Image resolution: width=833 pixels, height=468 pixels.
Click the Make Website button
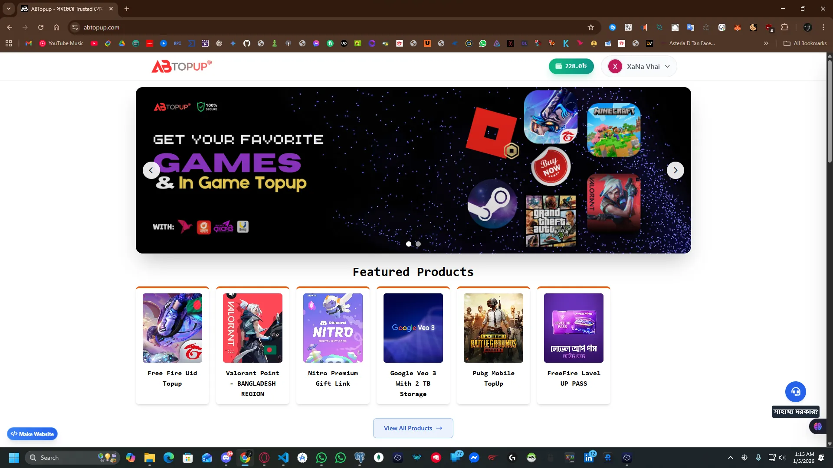[32, 434]
